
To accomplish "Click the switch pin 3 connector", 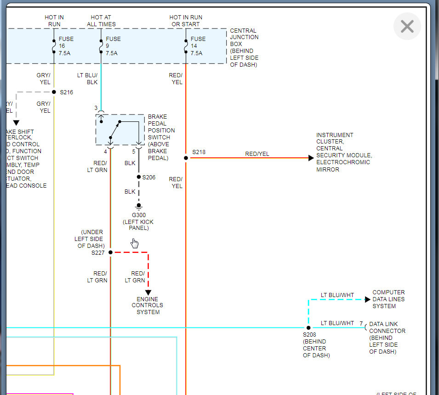I will (101, 111).
